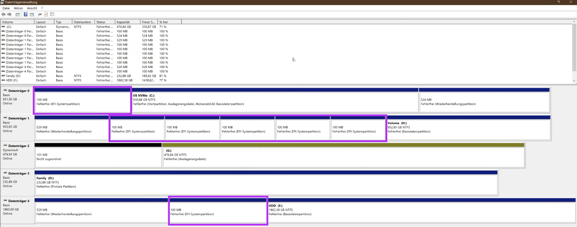Select the OS NVMe (C:) partition
This screenshot has height=227, width=577.
(275, 100)
